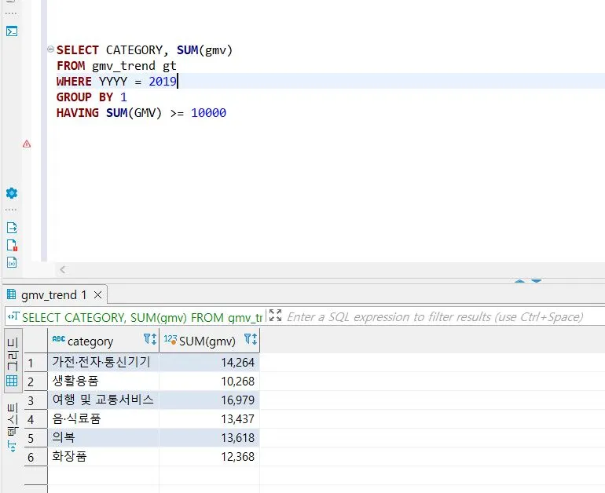The width and height of the screenshot is (605, 493).
Task: Switch to grid view side tab
Action: click(x=13, y=361)
